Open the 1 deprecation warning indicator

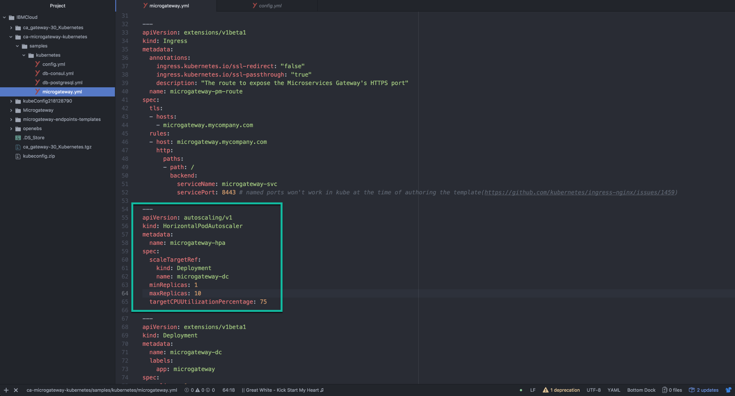[x=561, y=390]
